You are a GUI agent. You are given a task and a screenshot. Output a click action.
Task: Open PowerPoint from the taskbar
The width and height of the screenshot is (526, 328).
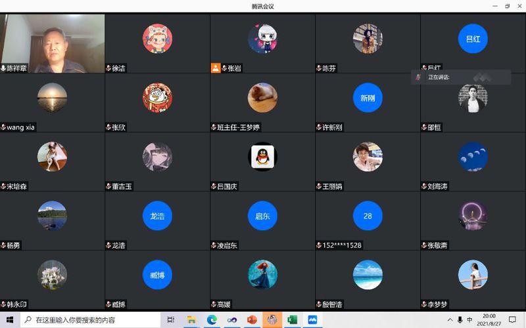[x=251, y=319]
